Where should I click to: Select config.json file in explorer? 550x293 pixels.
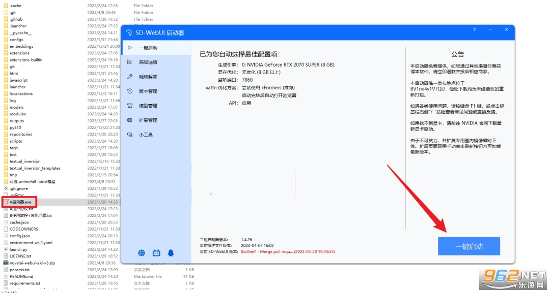[20, 236]
